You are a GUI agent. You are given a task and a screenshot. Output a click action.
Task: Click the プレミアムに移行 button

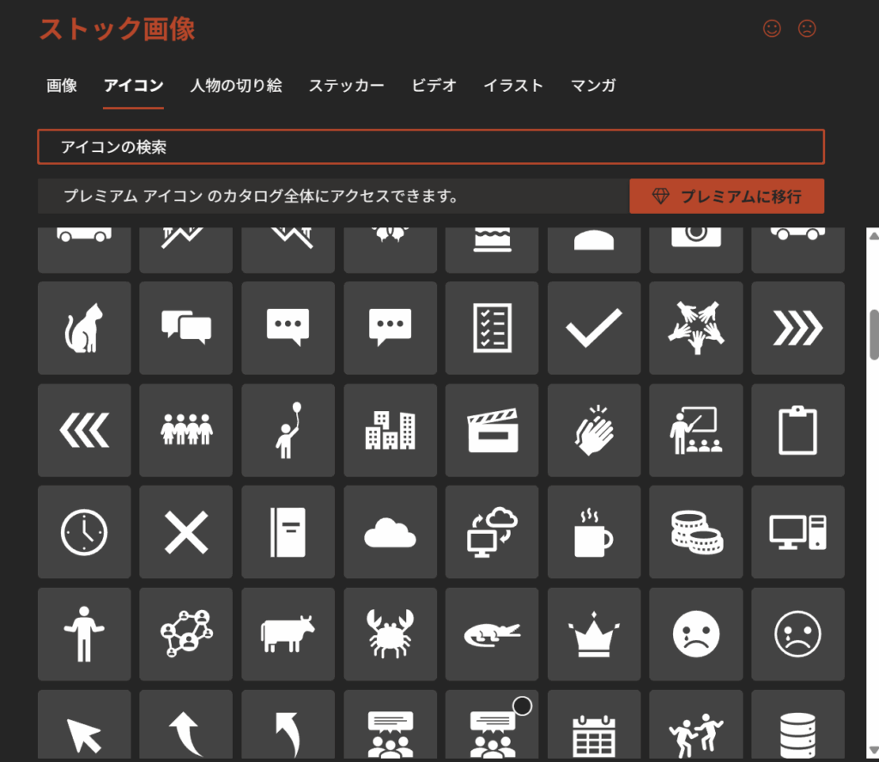[x=726, y=197]
